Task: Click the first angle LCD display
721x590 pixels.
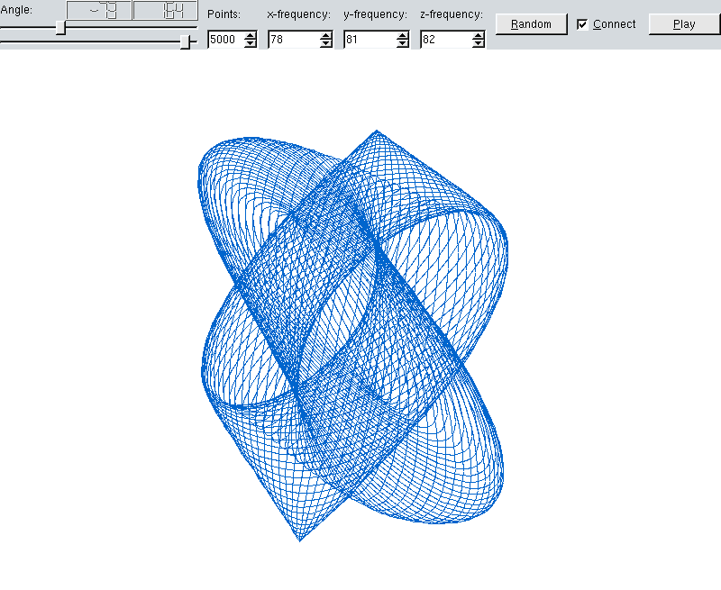Action: [x=99, y=10]
